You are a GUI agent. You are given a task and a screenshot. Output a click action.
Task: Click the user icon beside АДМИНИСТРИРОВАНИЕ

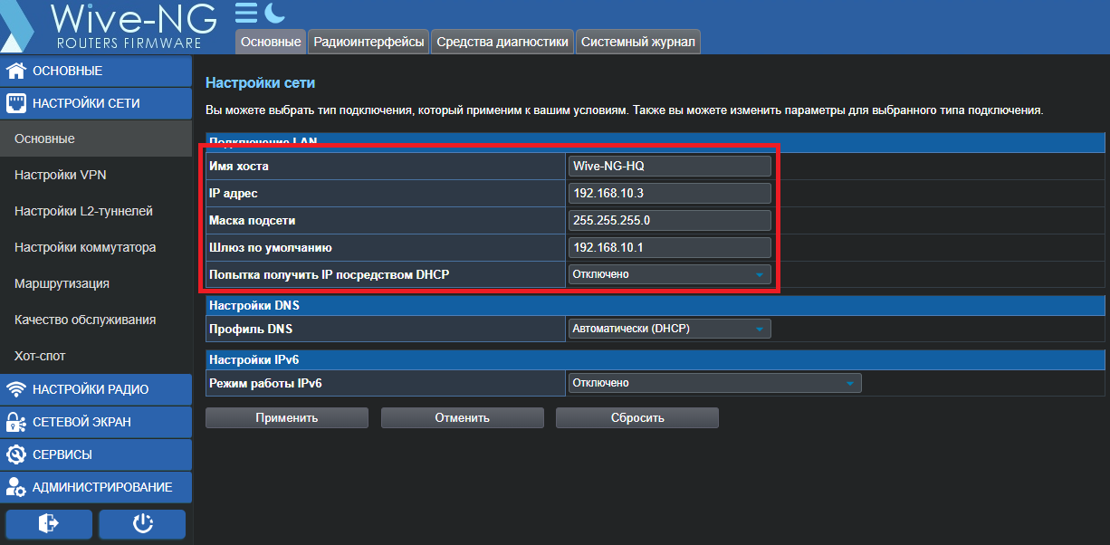click(x=15, y=487)
